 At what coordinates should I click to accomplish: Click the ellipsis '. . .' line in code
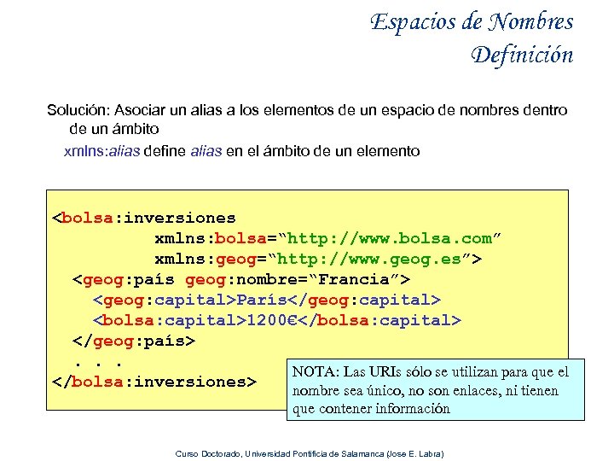coord(98,364)
